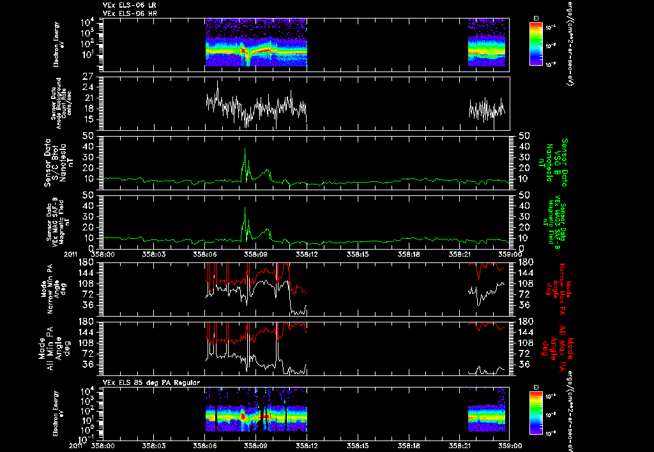Click the top spectrogram's El color bar
The width and height of the screenshot is (654, 452).
pyautogui.click(x=536, y=44)
